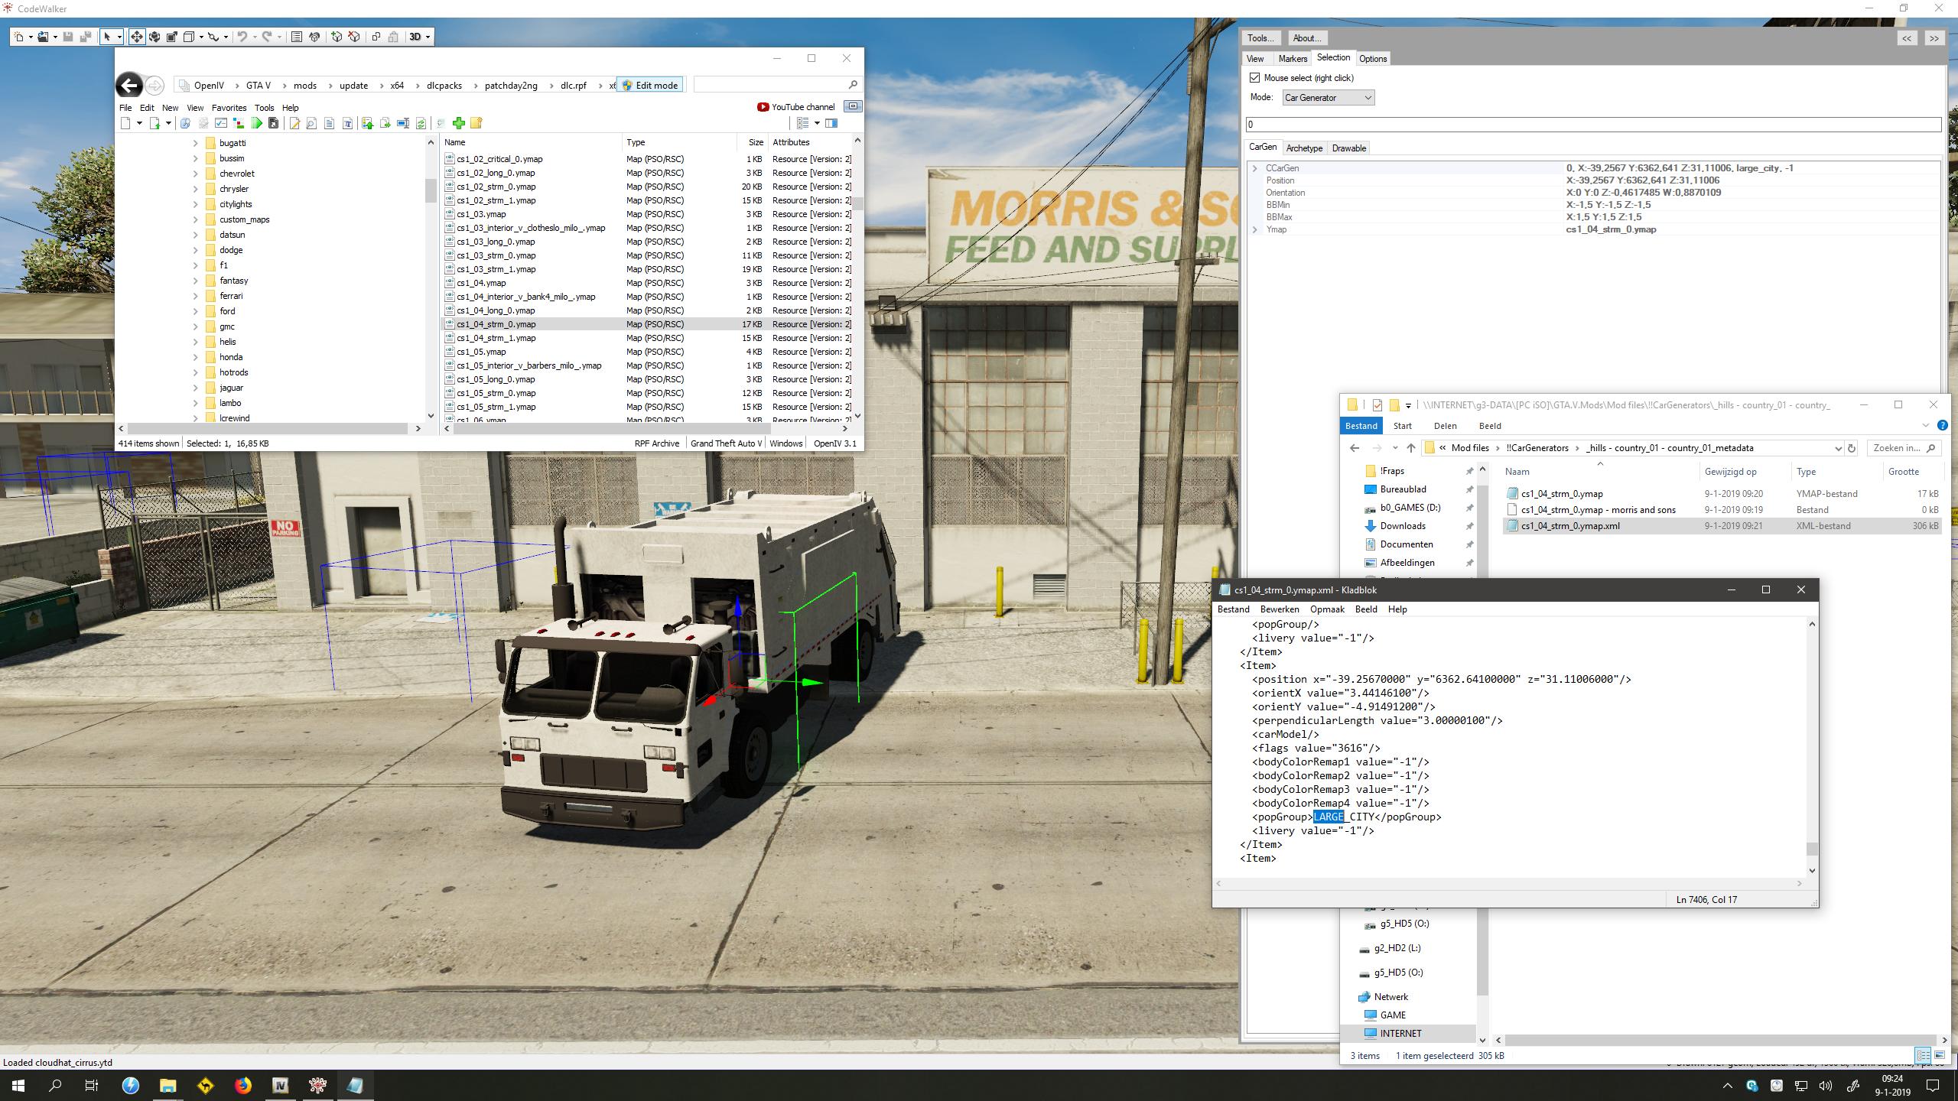Expand the ferrari folder in tree
This screenshot has height=1101, width=1958.
click(x=196, y=296)
